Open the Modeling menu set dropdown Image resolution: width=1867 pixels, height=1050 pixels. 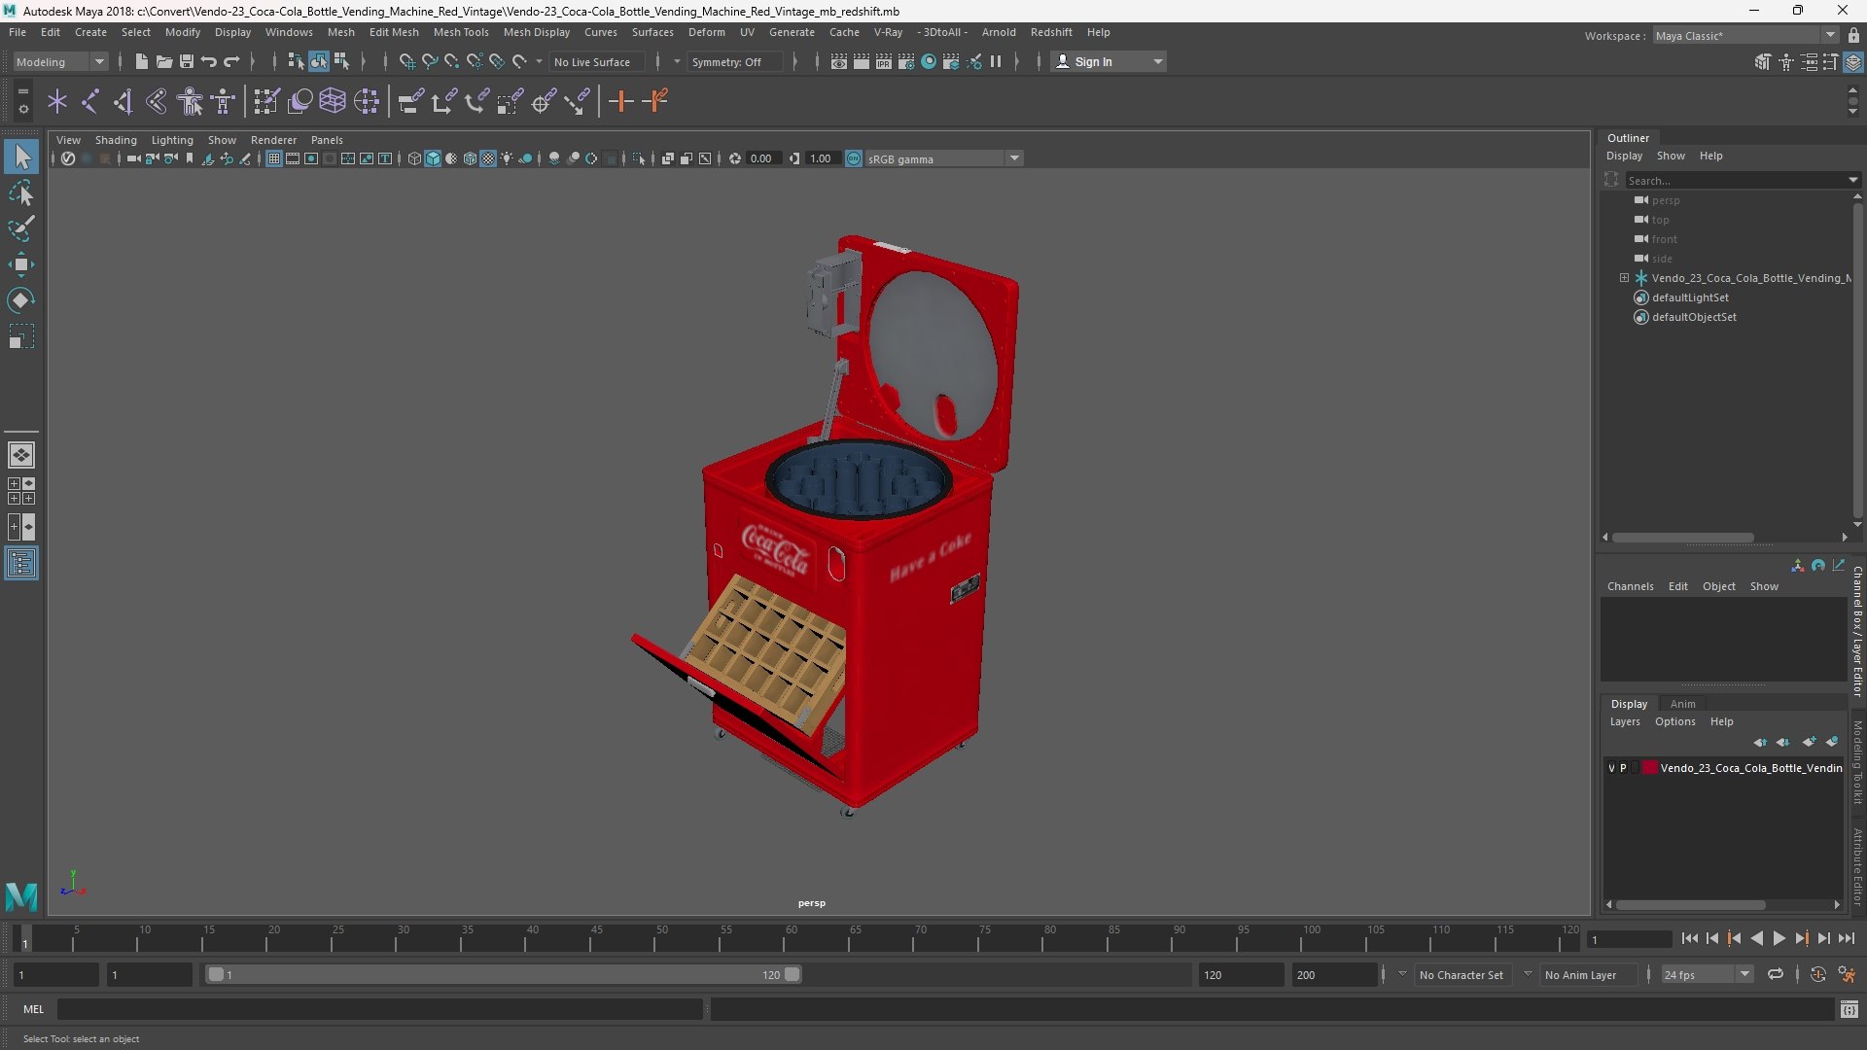pyautogui.click(x=60, y=62)
